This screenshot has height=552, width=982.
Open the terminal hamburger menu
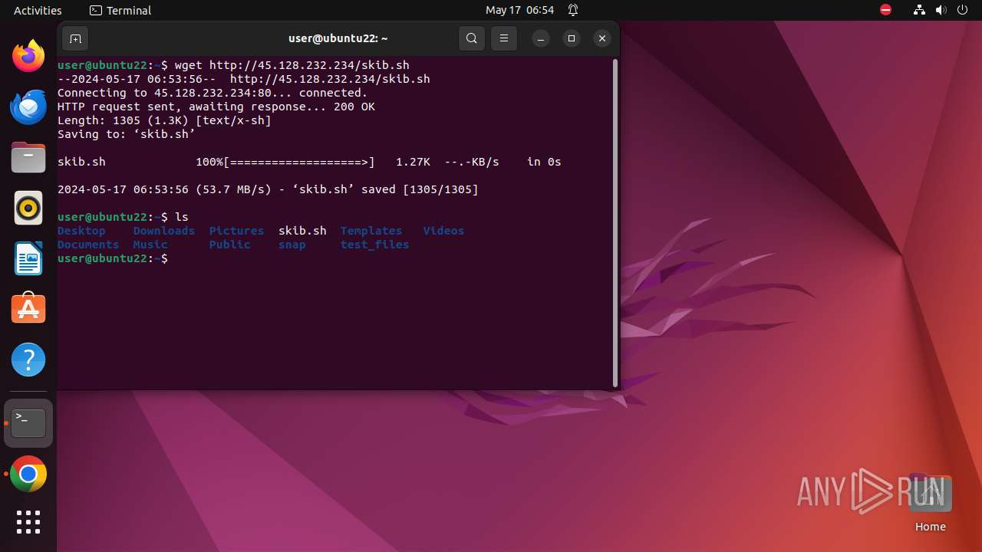click(x=504, y=38)
